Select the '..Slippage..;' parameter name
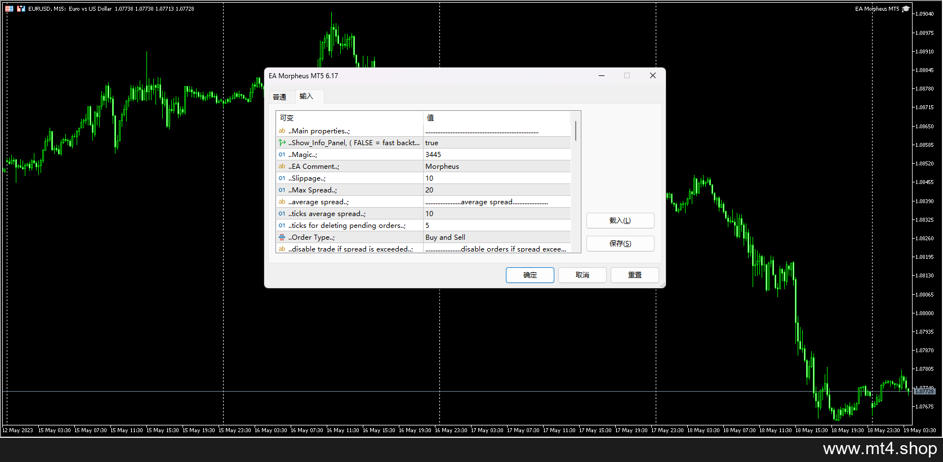Screen dimensions: 943x462 tap(307, 178)
